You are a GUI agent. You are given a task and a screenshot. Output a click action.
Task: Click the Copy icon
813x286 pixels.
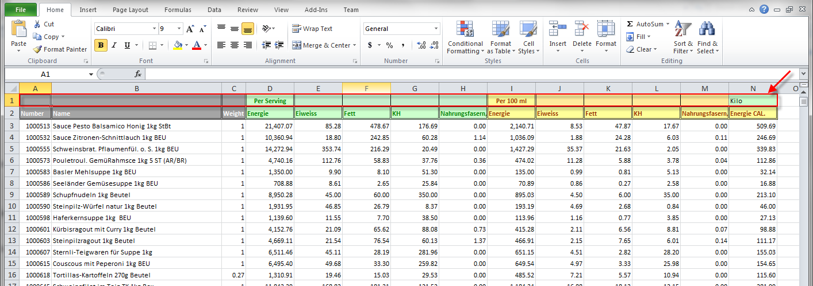(37, 37)
